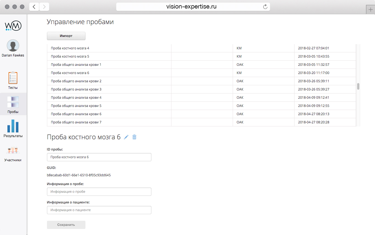
Task: Navigate back using browser back arrow
Action: pos(34,7)
